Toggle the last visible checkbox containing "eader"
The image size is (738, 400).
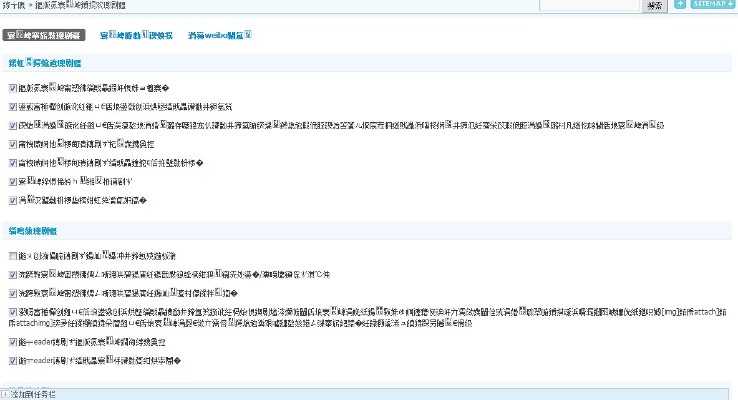12,361
